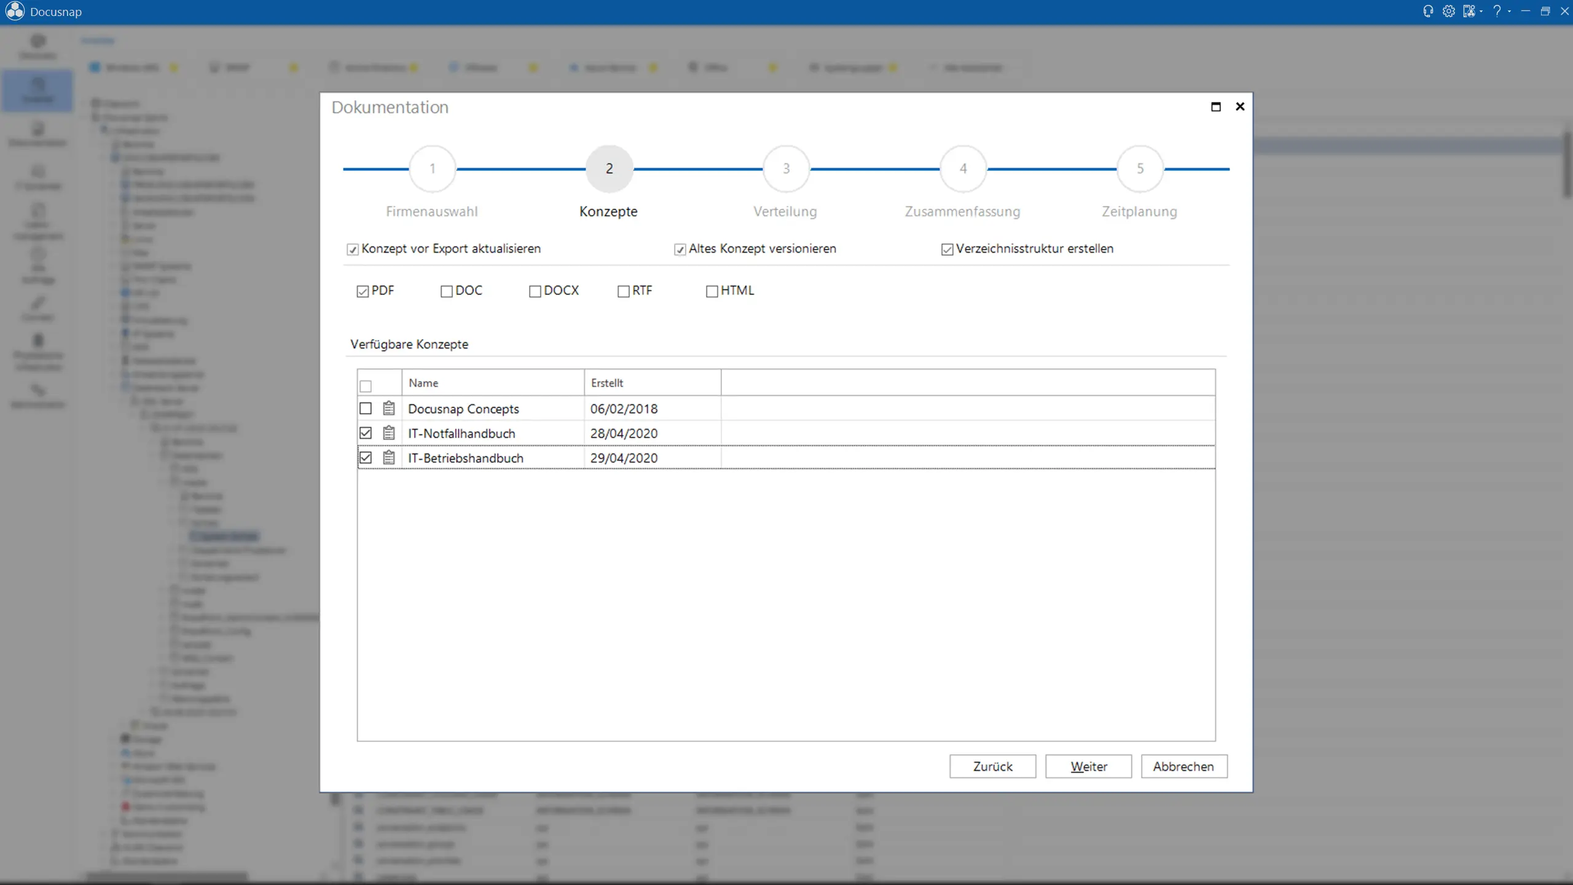Enable the RTF export format

point(624,291)
